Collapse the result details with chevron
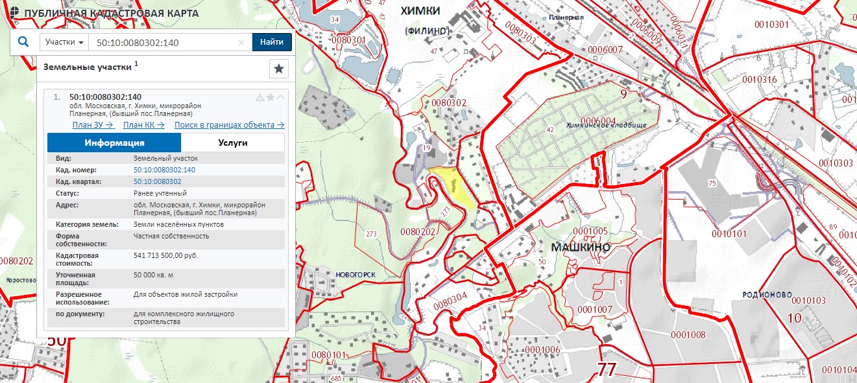Viewport: 857px width, 383px height. click(280, 97)
